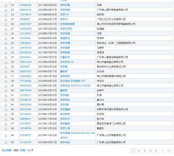Go to results page 1
This screenshot has height=156, width=174.
click(x=133, y=151)
